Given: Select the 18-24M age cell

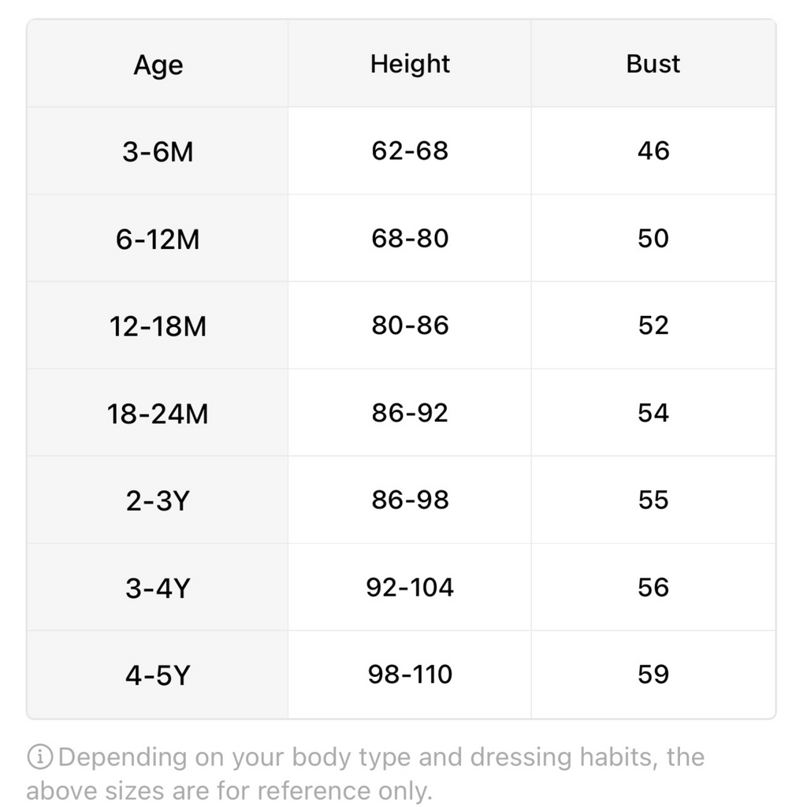Looking at the screenshot, I should pyautogui.click(x=158, y=414).
